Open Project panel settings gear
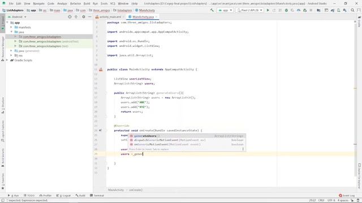 pyautogui.click(x=84, y=17)
